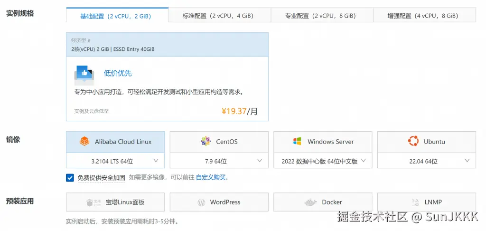Open the Windows Server 2022 数据中心版 dropdown
The image size is (486, 231).
(x=323, y=161)
